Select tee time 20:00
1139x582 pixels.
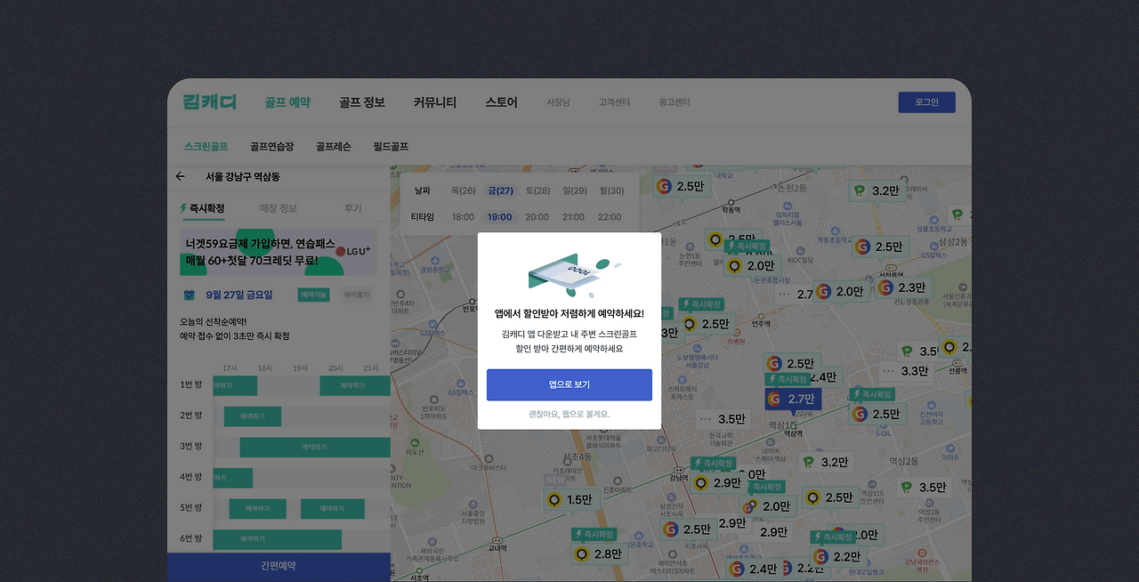click(537, 217)
